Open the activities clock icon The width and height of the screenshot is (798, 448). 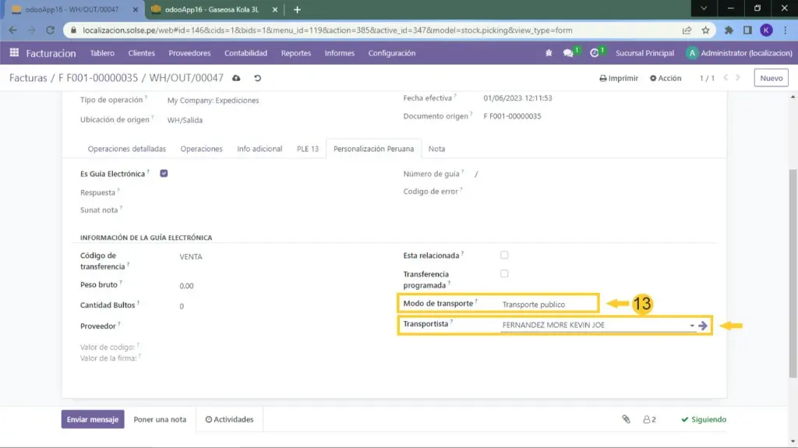(x=595, y=53)
